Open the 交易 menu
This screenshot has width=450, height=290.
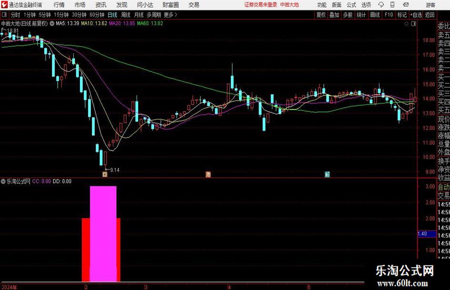tap(194, 5)
